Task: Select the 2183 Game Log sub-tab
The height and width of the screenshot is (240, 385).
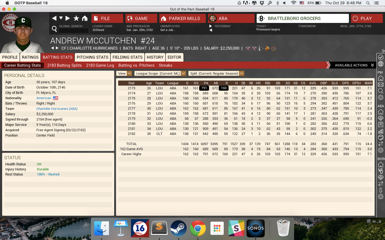Action: pos(100,65)
